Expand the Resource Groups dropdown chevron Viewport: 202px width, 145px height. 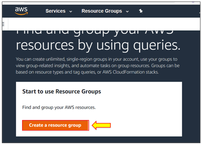pyautogui.click(x=127, y=12)
